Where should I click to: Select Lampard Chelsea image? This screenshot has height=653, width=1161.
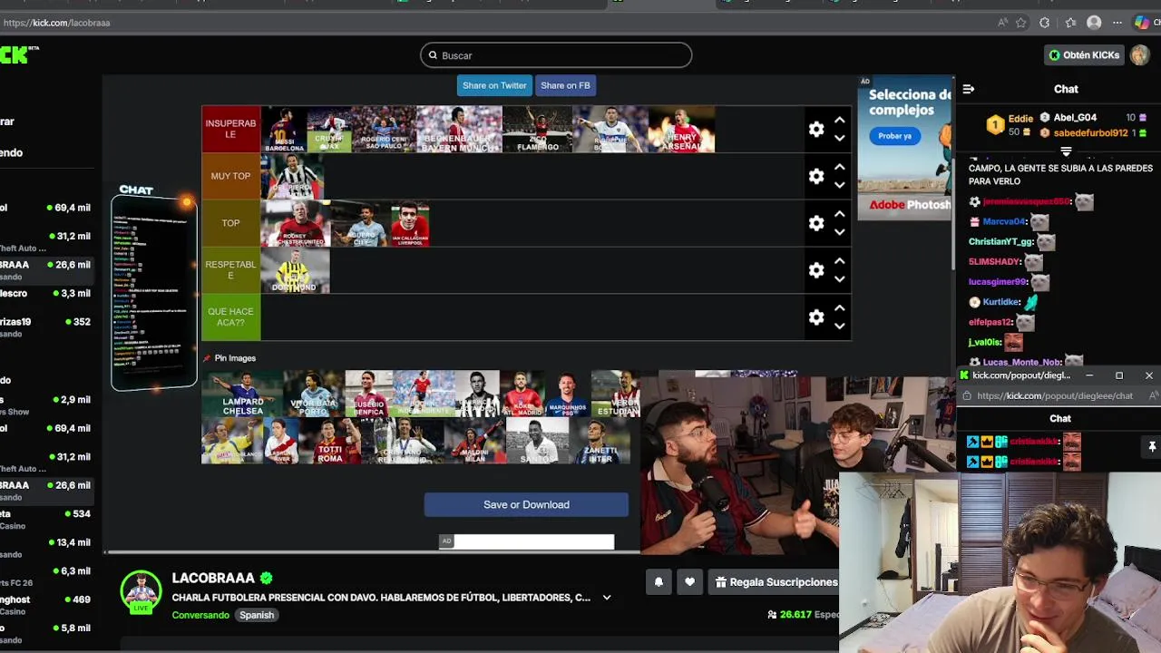click(243, 394)
